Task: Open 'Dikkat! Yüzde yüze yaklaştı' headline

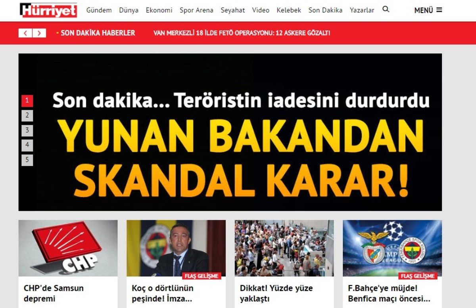Action: pos(276,293)
